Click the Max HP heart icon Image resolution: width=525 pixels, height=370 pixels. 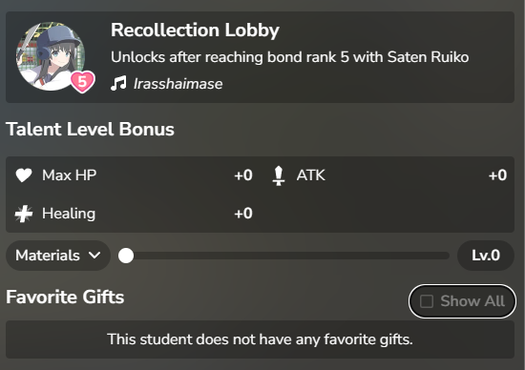24,175
